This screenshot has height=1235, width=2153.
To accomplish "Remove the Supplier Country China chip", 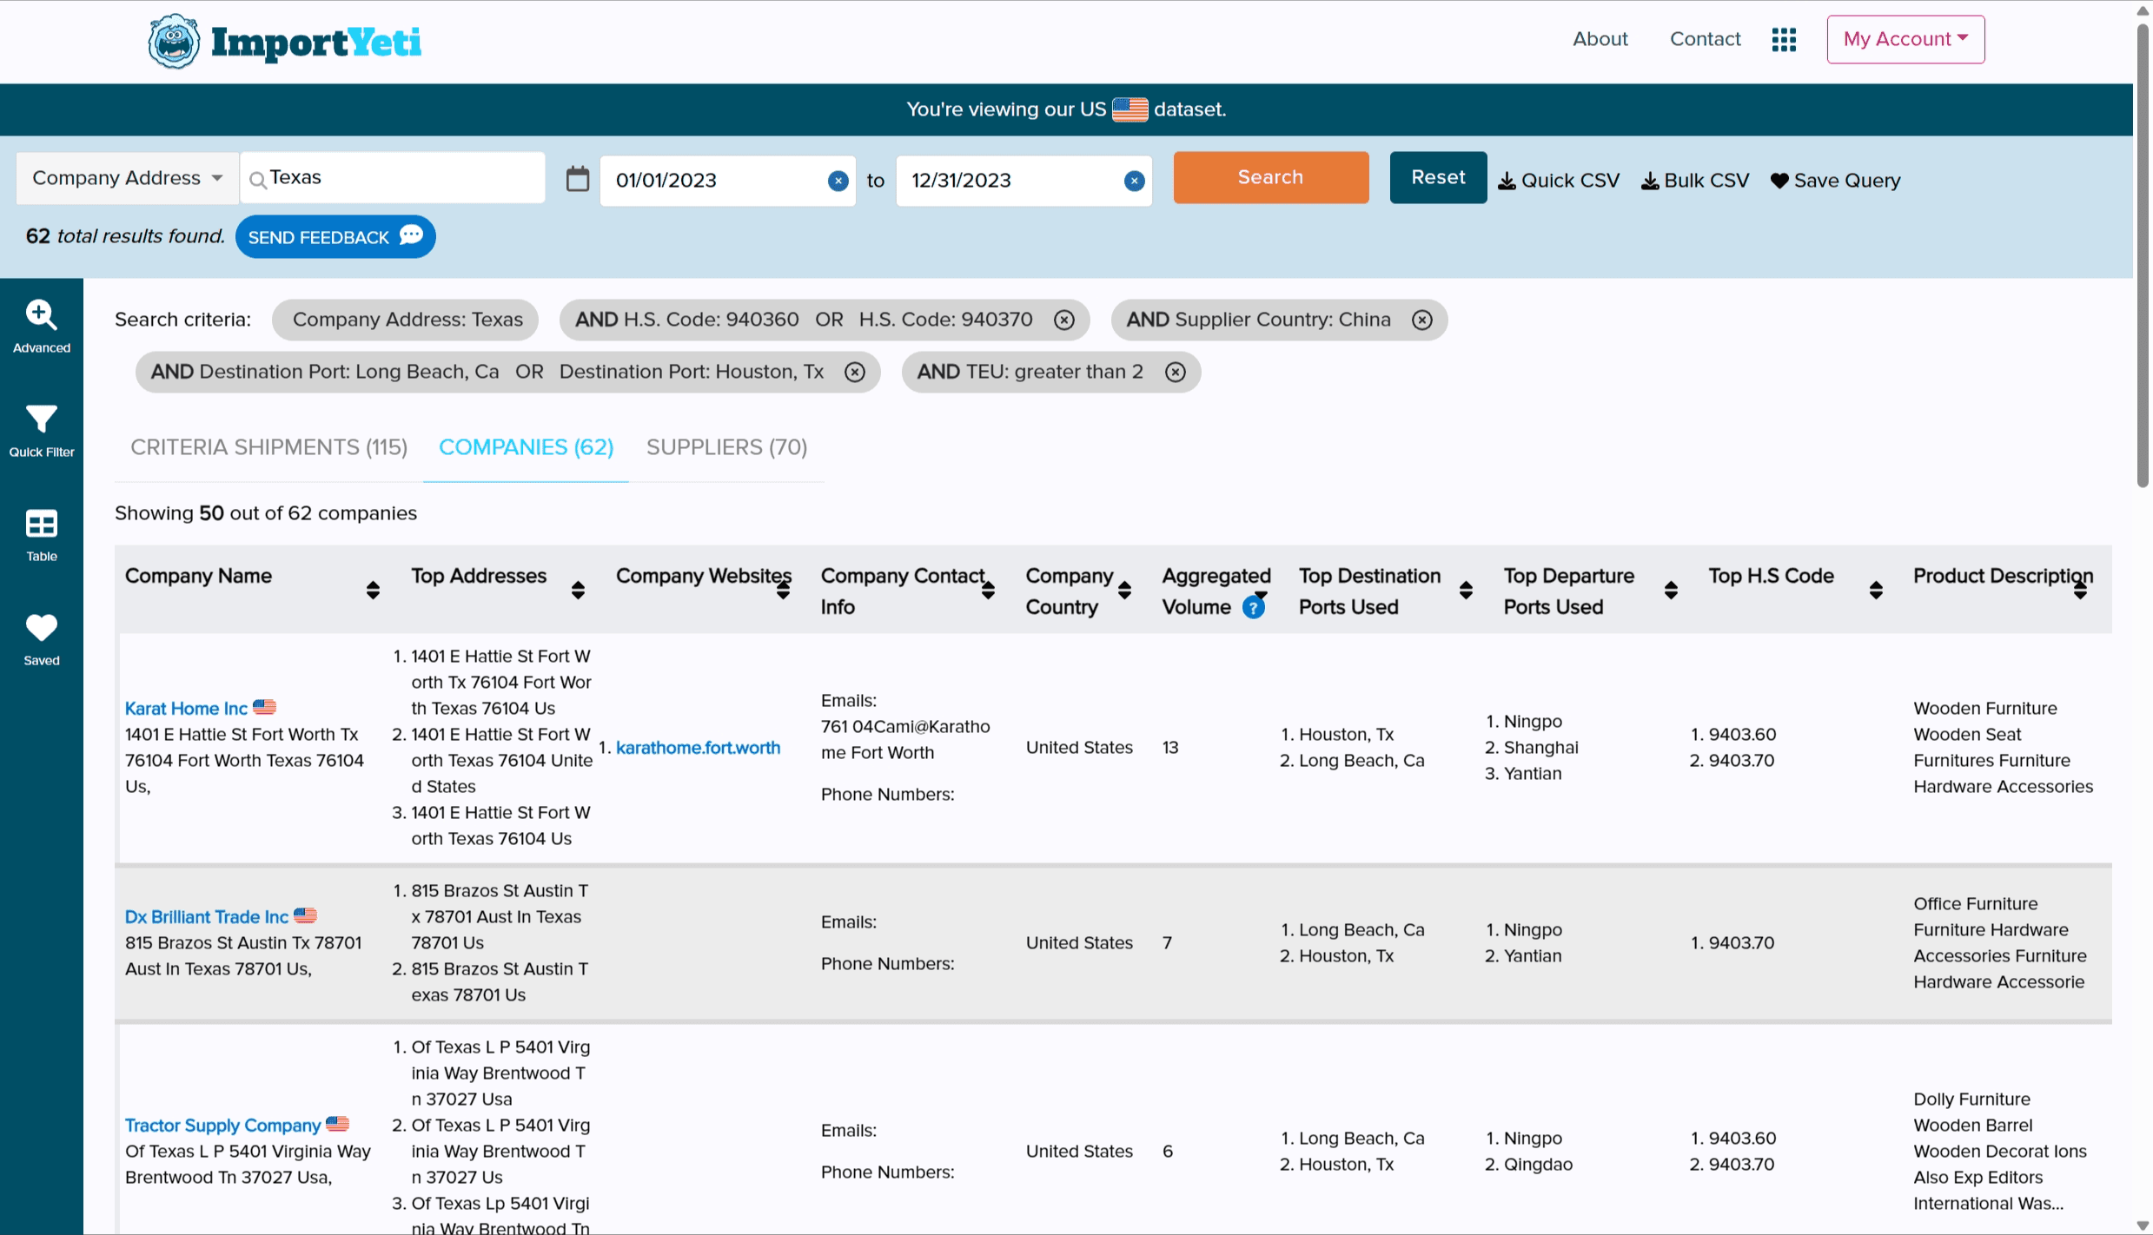I will [1421, 320].
